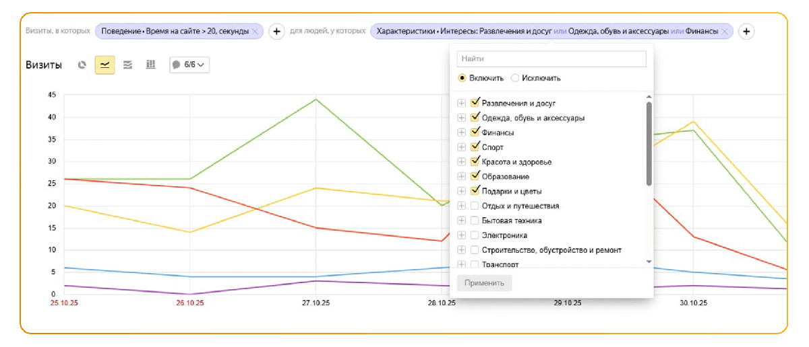Remove the 'Время на сайте' filter chip

(x=256, y=32)
